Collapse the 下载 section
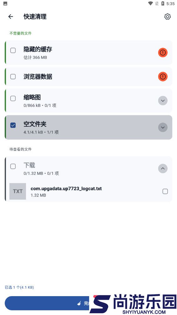The image size is (177, 315). [163, 169]
